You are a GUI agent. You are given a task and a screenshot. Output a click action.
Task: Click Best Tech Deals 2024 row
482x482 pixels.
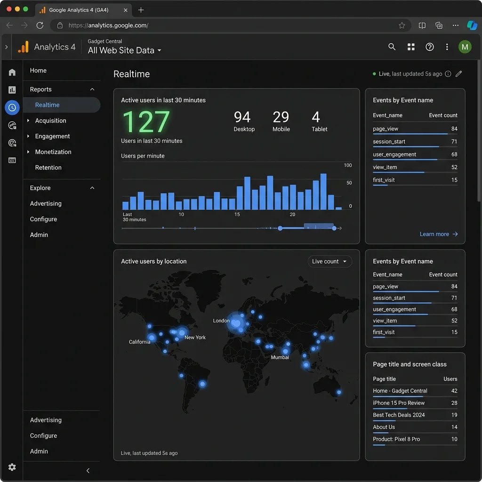pyautogui.click(x=415, y=415)
